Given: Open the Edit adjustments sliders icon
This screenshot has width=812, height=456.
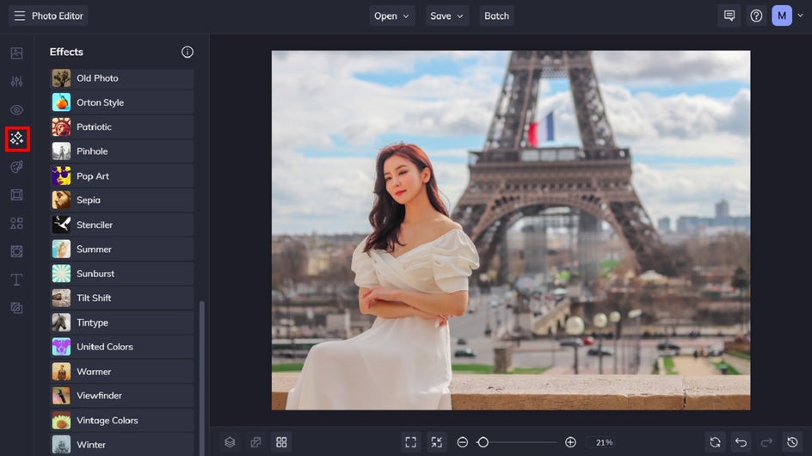Looking at the screenshot, I should 16,82.
